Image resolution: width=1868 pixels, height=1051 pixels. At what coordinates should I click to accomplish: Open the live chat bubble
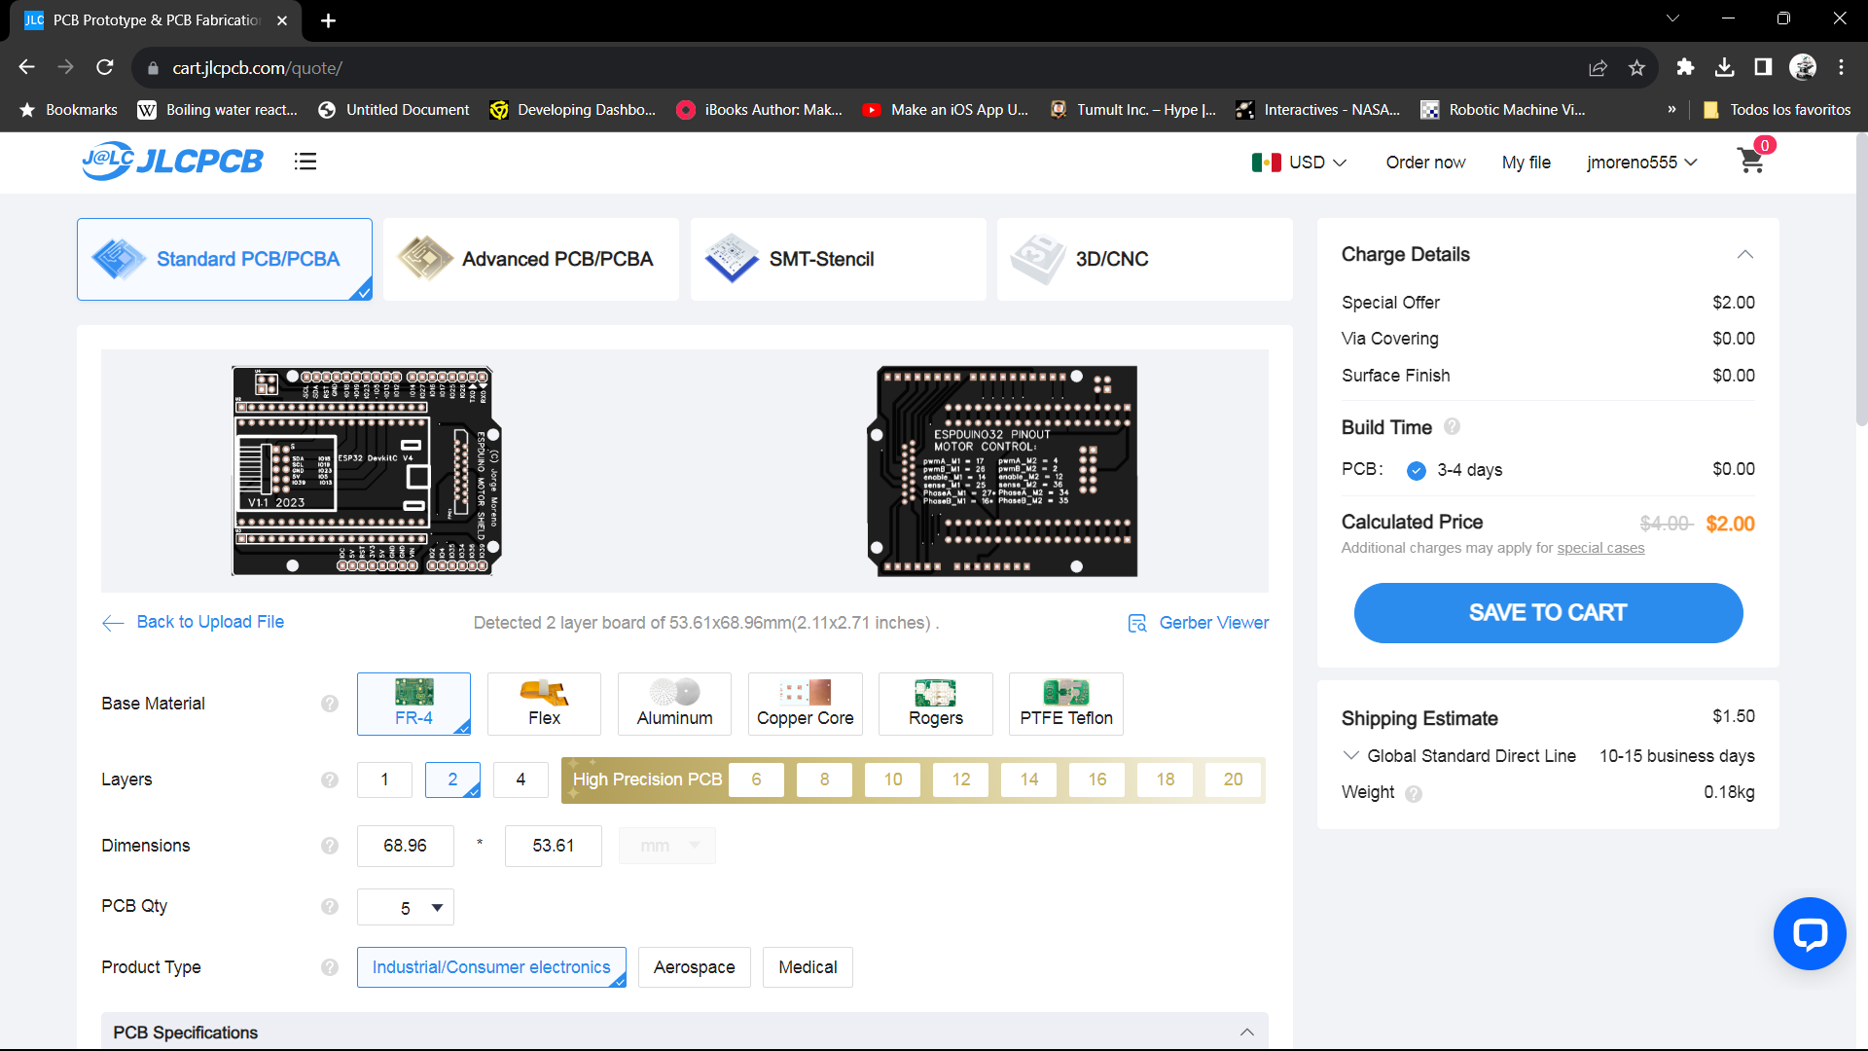[x=1809, y=933]
